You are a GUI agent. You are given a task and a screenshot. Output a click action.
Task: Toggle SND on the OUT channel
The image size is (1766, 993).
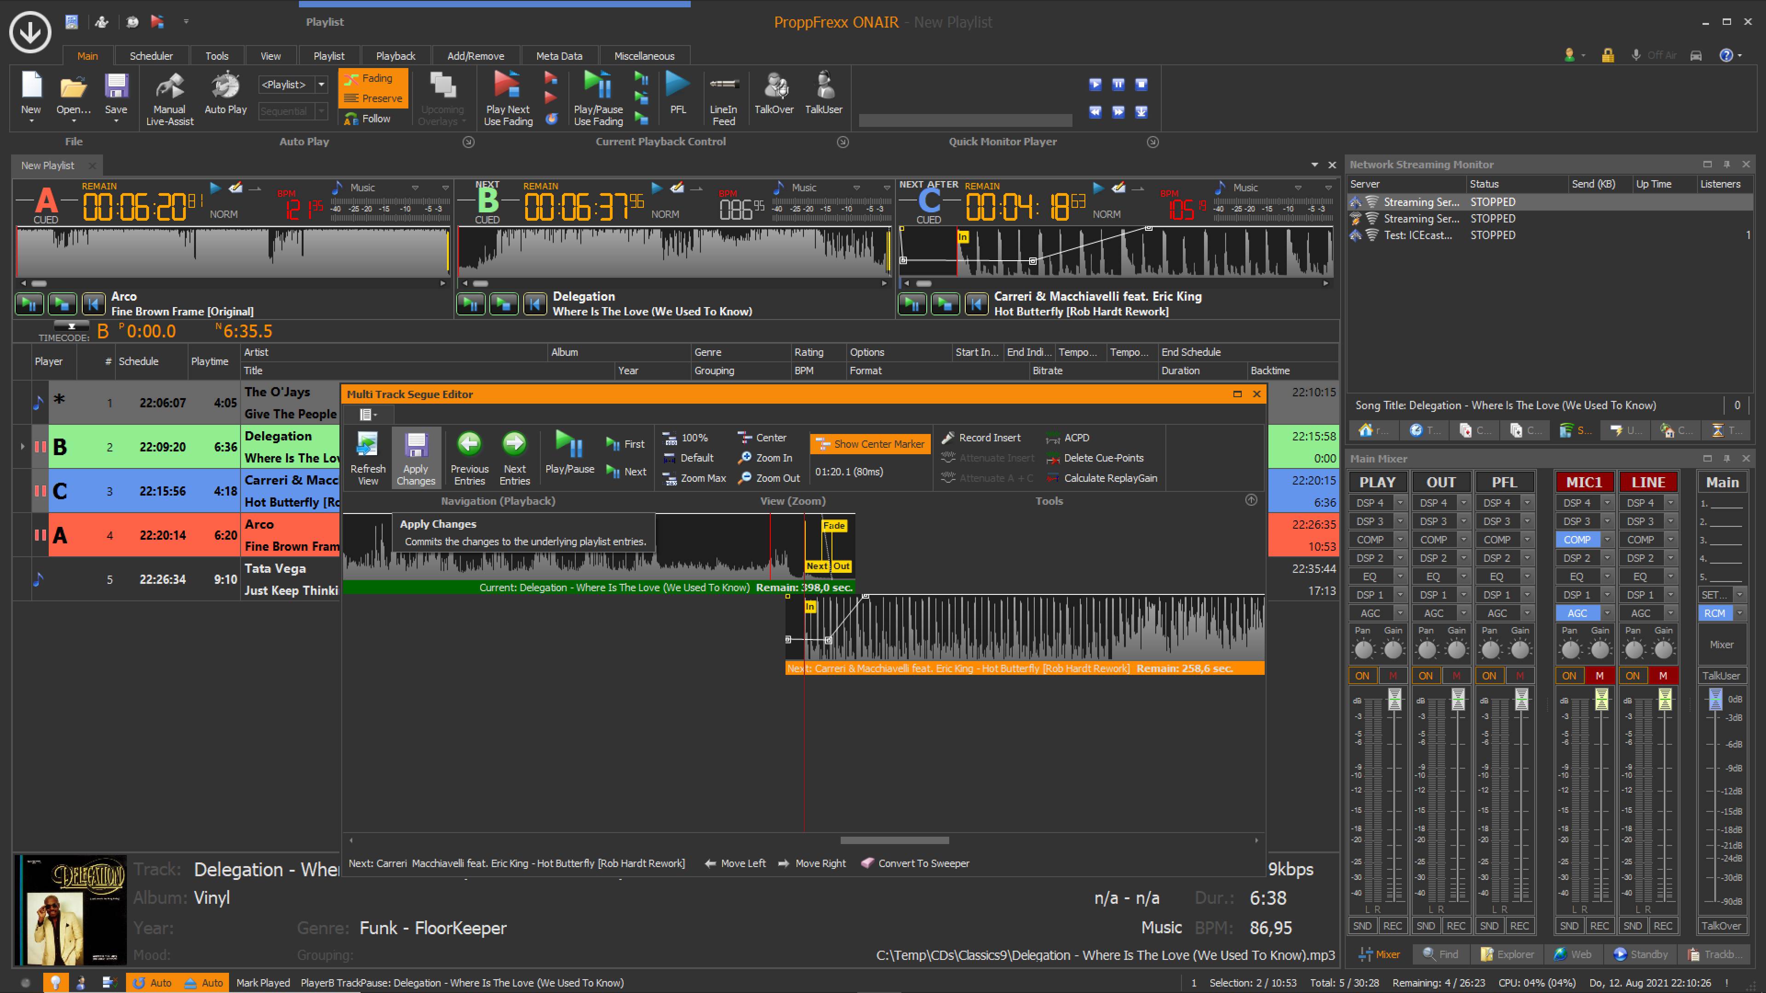[1426, 926]
